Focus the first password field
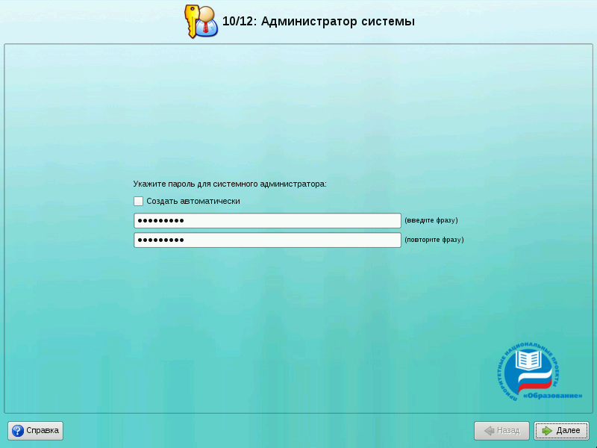The height and width of the screenshot is (448, 597). 267,221
